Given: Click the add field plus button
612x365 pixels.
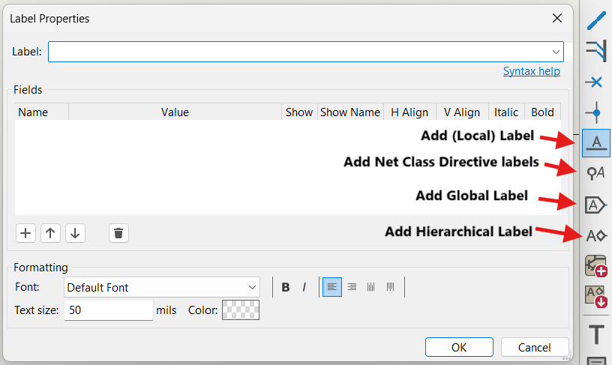Looking at the screenshot, I should coord(26,233).
